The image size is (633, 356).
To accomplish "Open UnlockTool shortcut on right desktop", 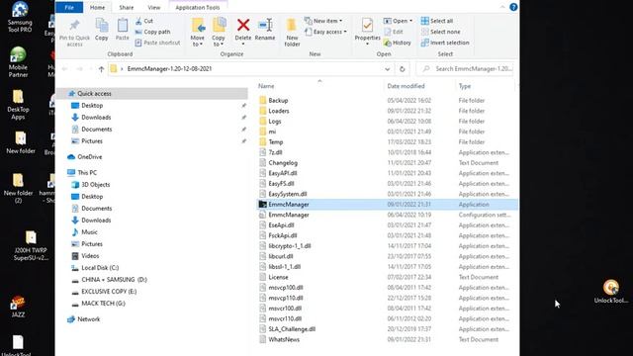I will [x=611, y=292].
